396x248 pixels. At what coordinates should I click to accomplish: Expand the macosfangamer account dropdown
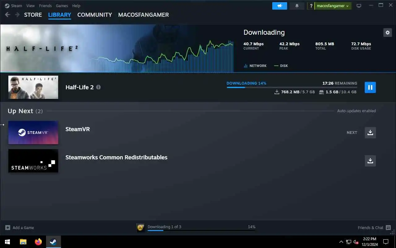(x=333, y=6)
